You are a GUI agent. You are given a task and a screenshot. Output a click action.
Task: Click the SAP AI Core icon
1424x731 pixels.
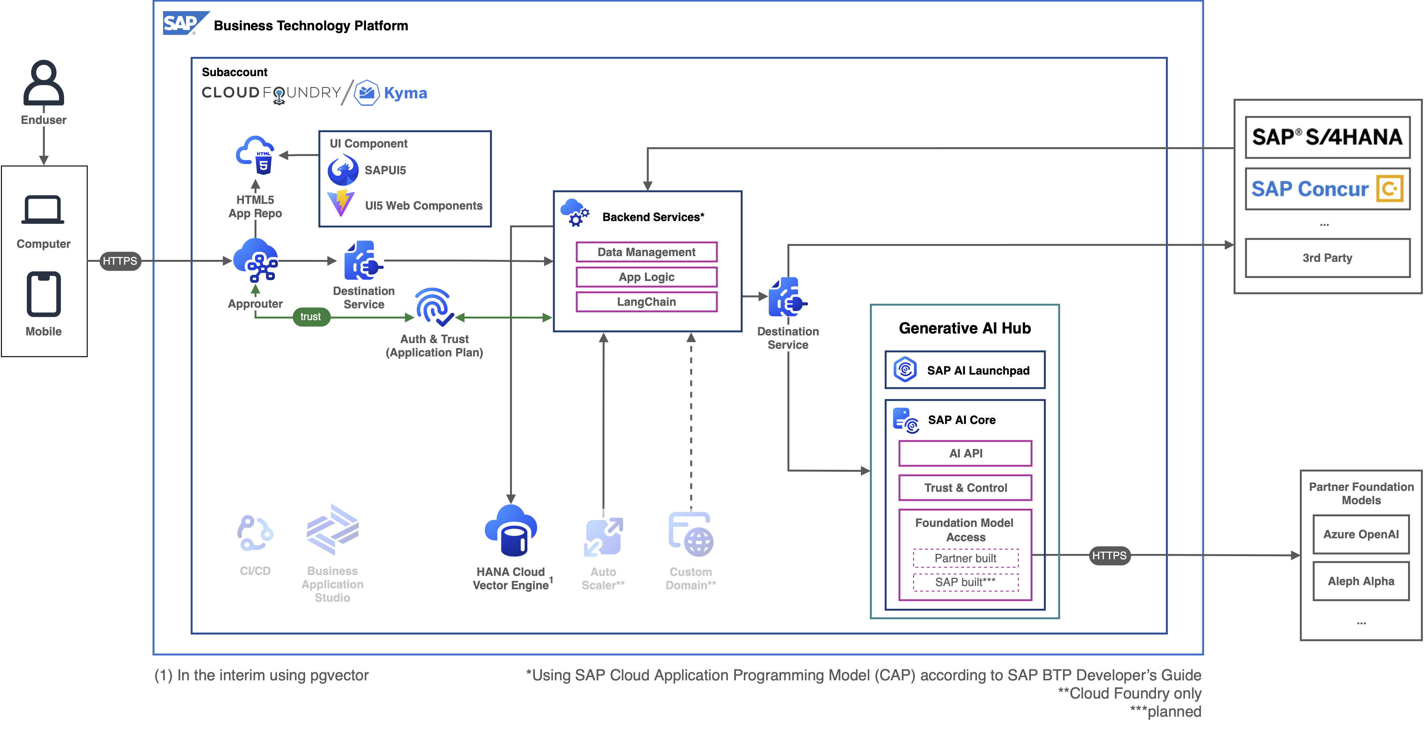(905, 420)
